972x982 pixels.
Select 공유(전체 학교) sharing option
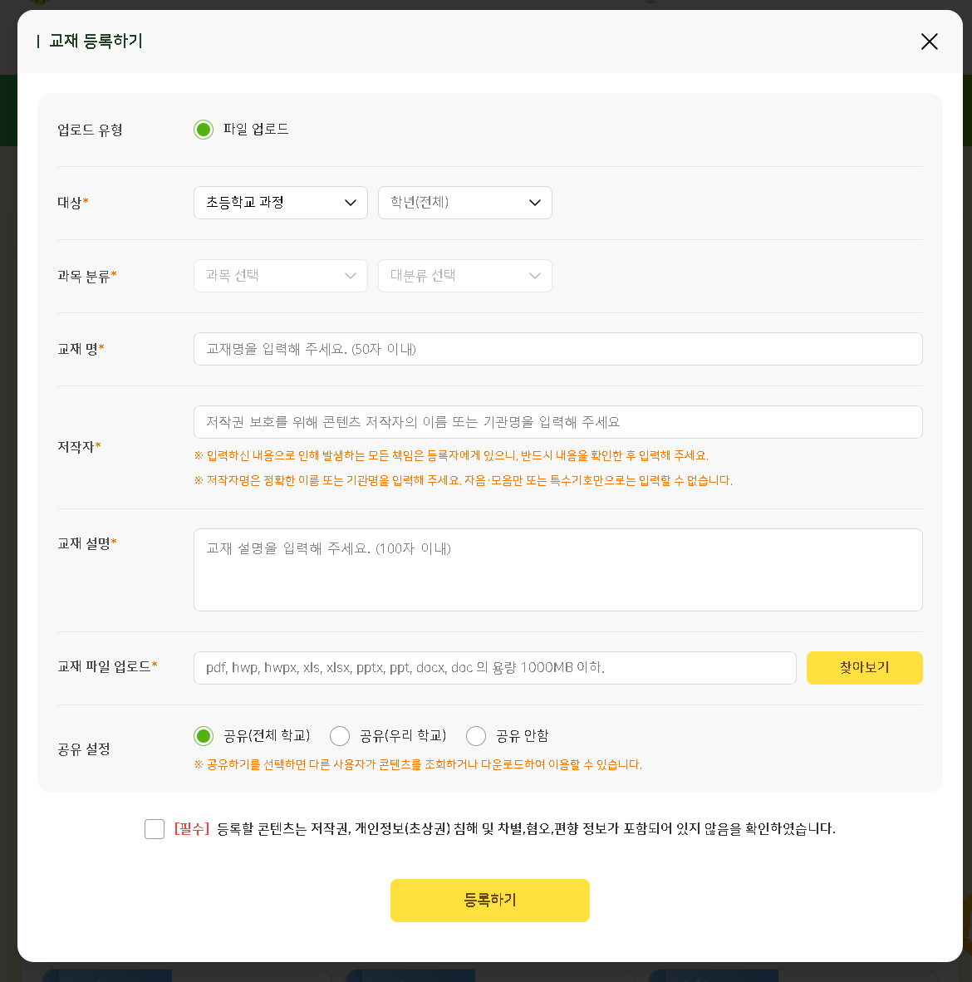click(x=204, y=736)
